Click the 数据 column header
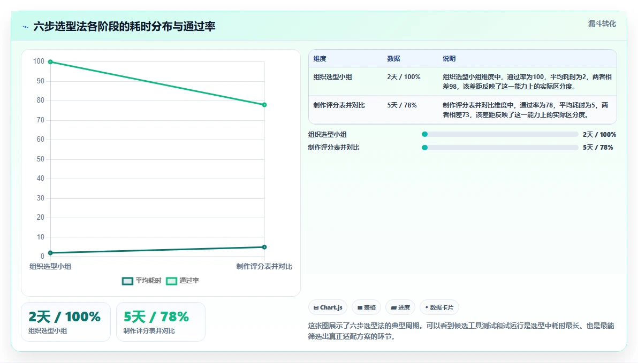 pos(393,58)
